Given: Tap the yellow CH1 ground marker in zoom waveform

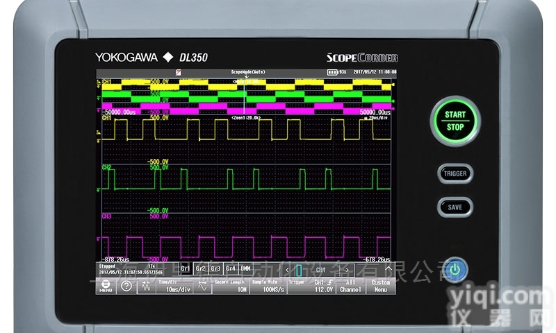Looking at the screenshot, I should pos(99,139).
